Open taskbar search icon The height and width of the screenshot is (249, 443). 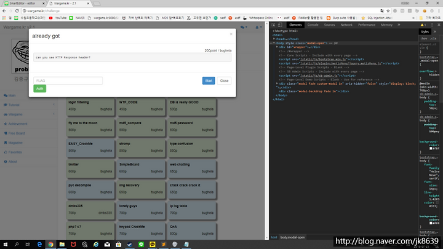click(17, 245)
